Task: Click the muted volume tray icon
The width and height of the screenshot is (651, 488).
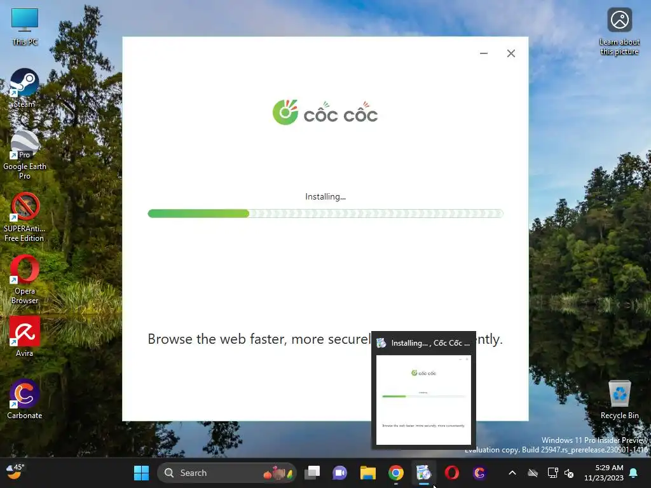Action: [569, 473]
